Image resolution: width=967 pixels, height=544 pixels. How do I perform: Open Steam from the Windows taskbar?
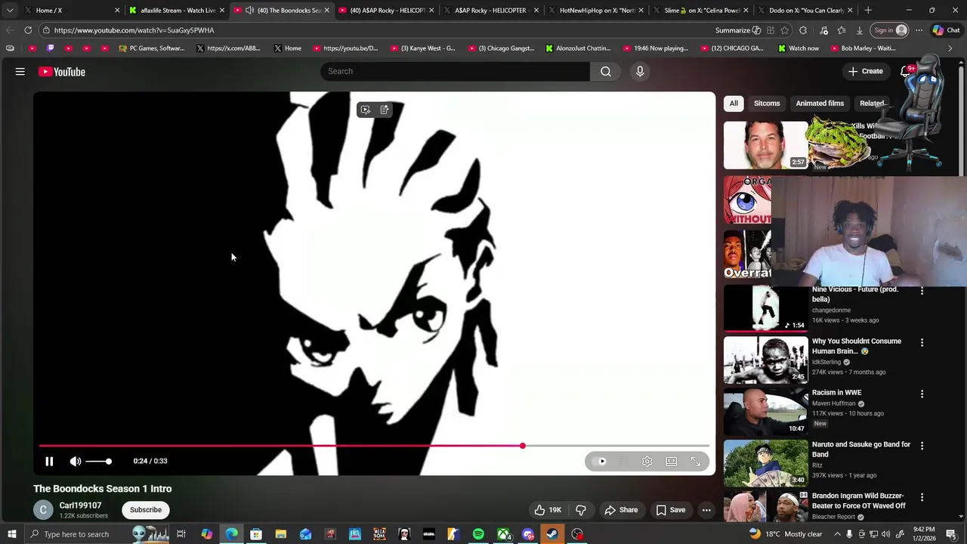552,534
